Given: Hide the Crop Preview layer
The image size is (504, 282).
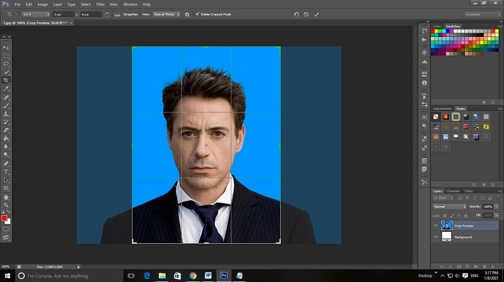Looking at the screenshot, I should 435,225.
